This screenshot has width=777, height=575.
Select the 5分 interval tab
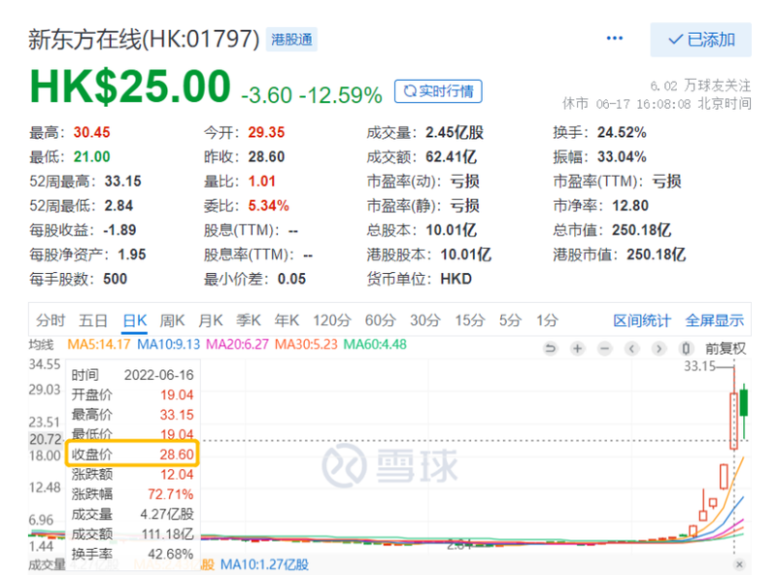click(510, 321)
